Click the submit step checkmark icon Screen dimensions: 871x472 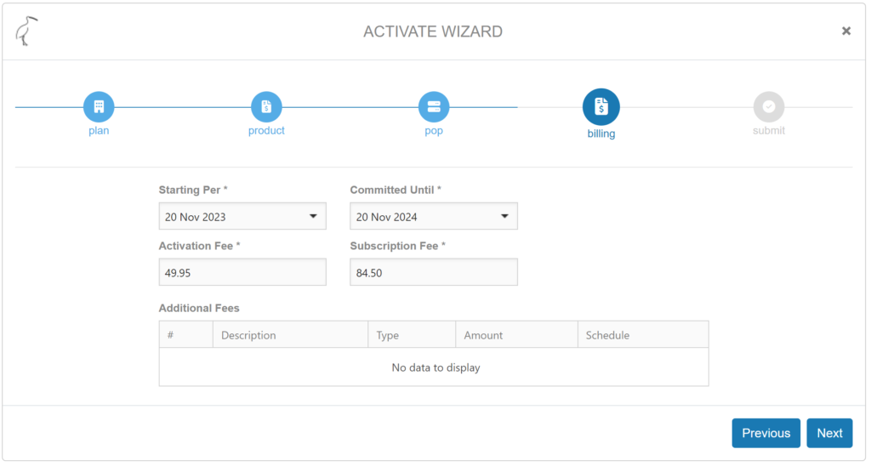click(x=768, y=107)
